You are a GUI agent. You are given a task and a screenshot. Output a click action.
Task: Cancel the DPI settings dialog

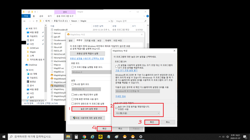[x=168, y=122]
